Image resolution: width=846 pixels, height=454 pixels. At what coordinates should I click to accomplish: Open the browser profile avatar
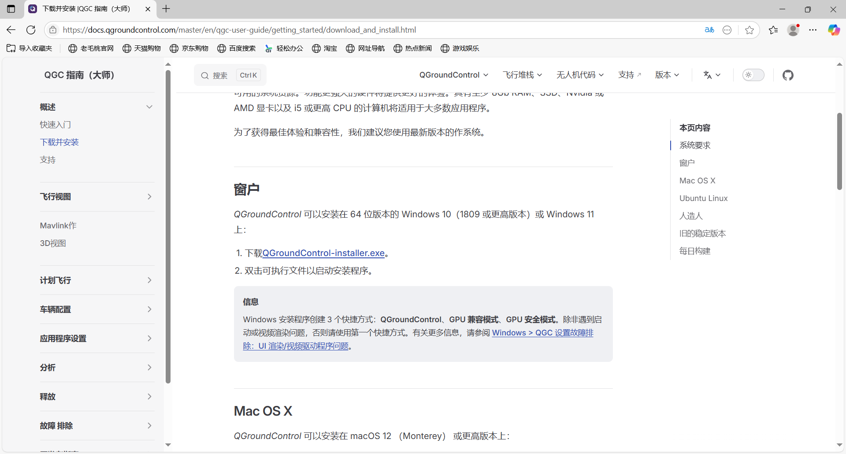(x=793, y=30)
